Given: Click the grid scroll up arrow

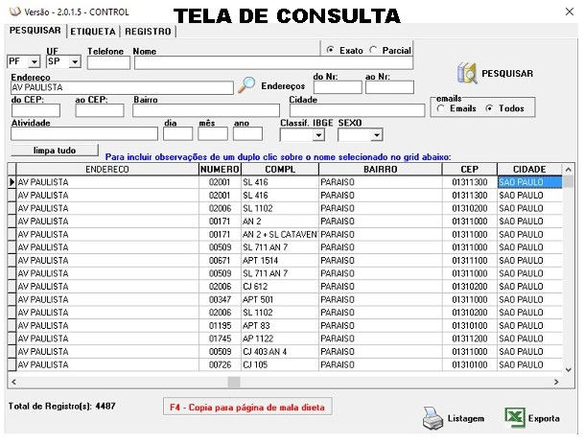Looking at the screenshot, I should click(x=569, y=170).
